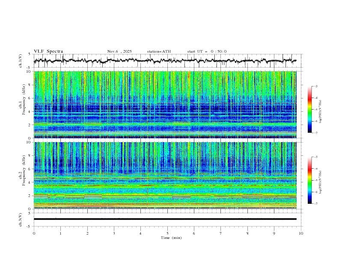Click the "ch.3(V)" axis label

click(21, 220)
